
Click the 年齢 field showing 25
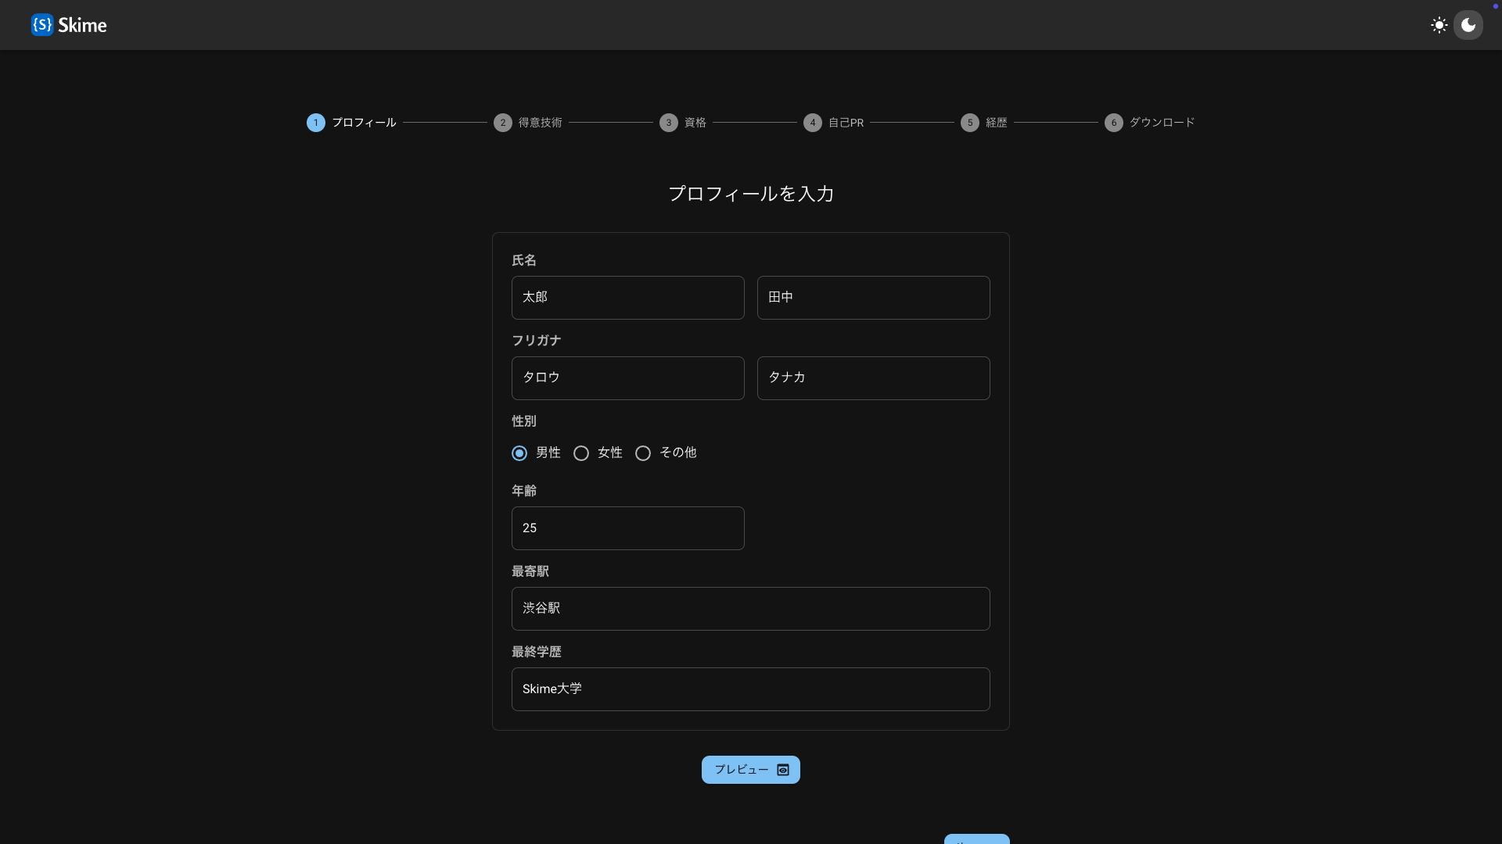point(627,528)
